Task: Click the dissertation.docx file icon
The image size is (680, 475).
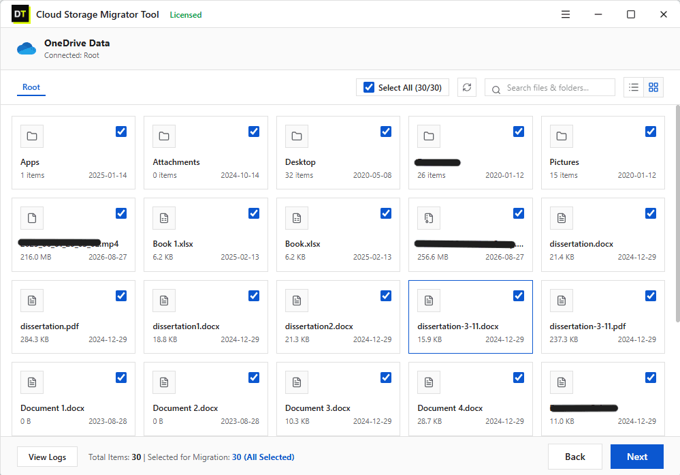Action: click(x=561, y=218)
